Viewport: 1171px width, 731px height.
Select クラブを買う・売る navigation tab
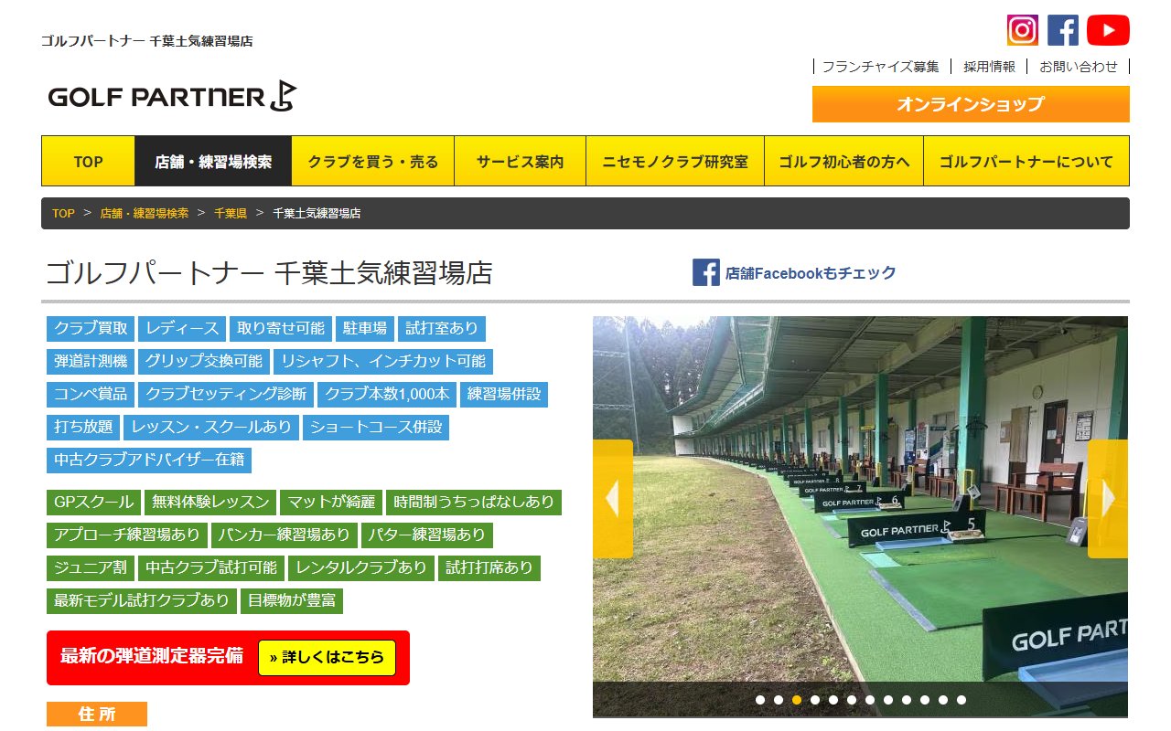(x=373, y=162)
